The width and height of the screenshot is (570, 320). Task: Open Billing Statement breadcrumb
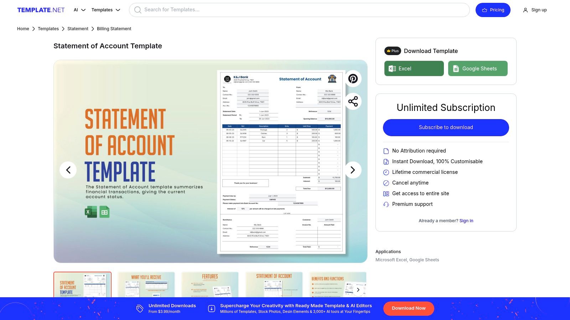[114, 29]
